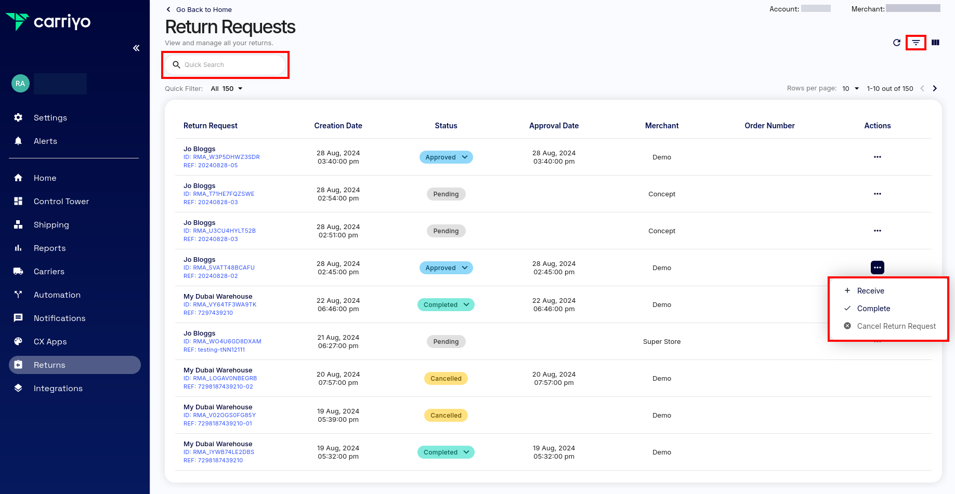Collapse the sidebar using the double-chevron
The image size is (955, 494).
click(x=136, y=48)
